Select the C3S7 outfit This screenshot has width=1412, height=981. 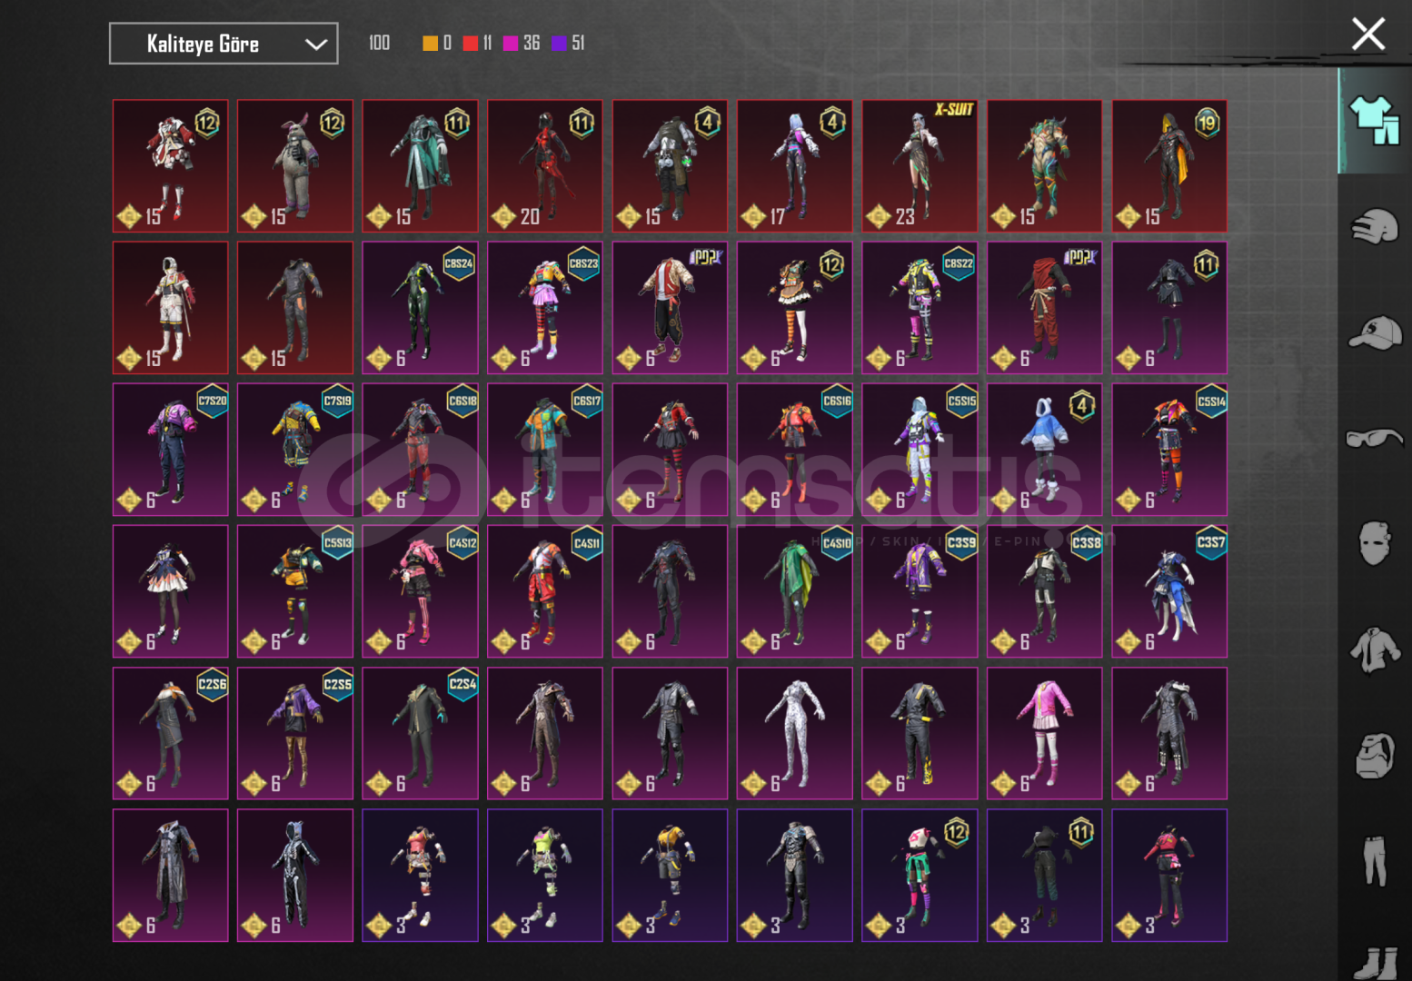[x=1169, y=591]
